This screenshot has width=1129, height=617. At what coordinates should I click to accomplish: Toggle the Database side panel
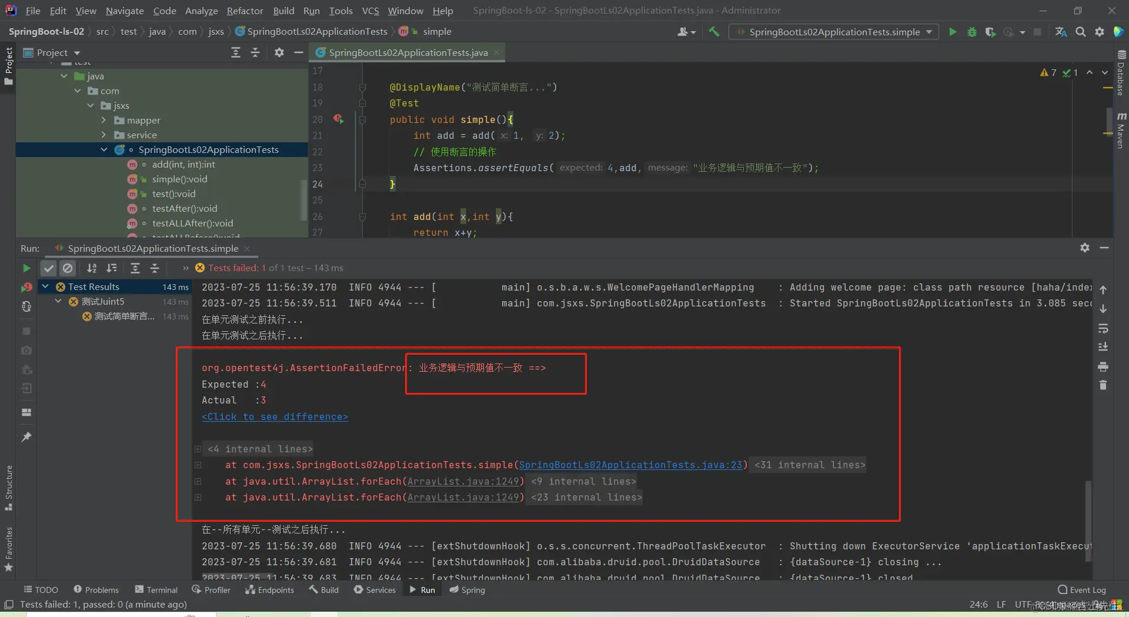[x=1121, y=72]
